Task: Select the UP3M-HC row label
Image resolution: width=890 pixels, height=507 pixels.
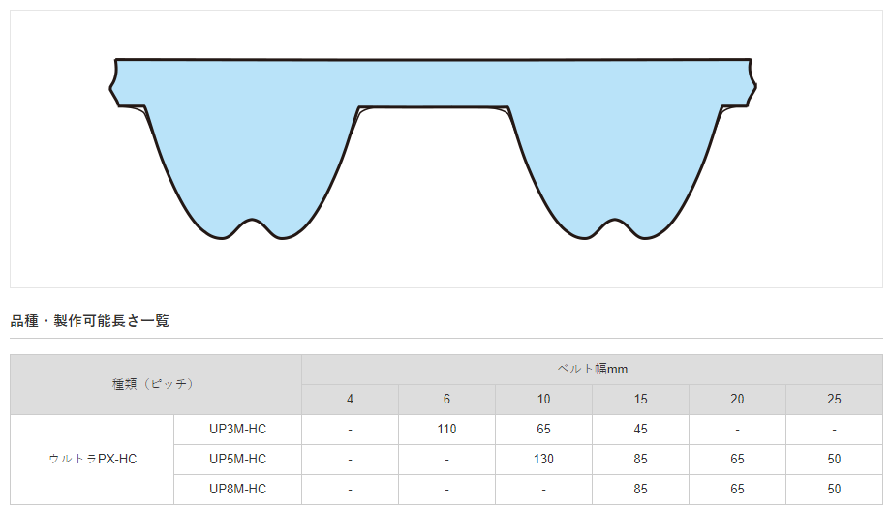Action: click(237, 430)
